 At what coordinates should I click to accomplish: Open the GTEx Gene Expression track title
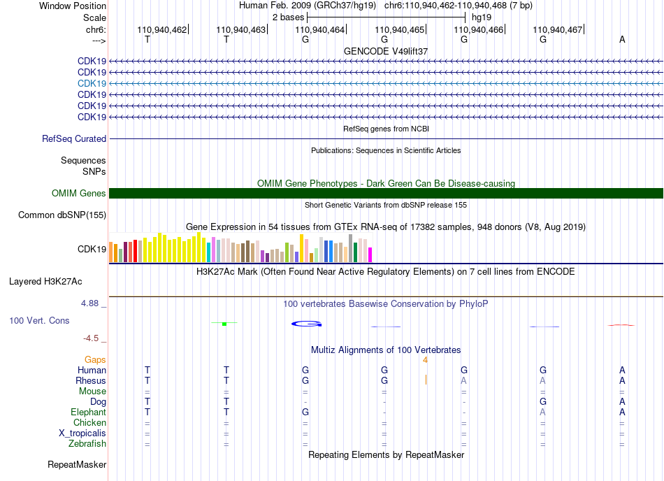[386, 227]
